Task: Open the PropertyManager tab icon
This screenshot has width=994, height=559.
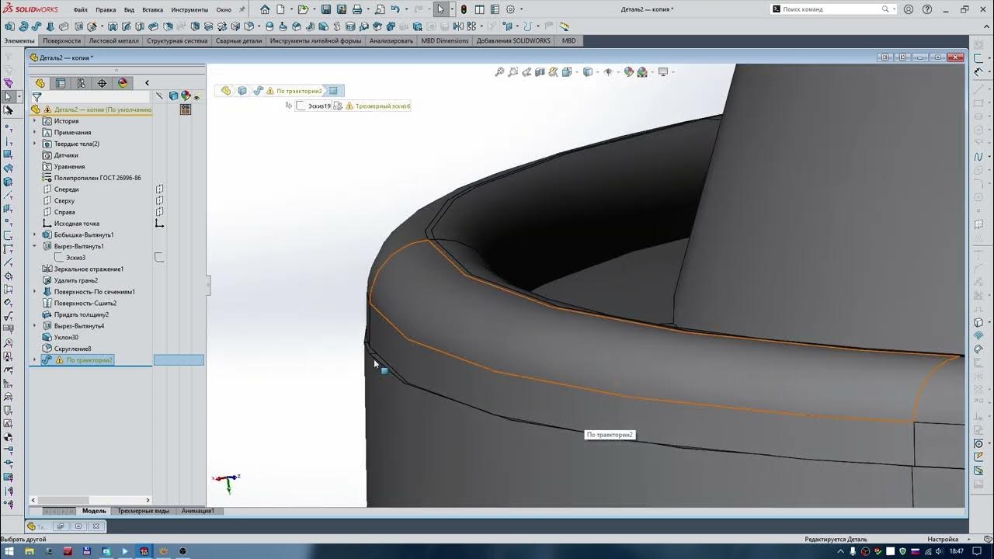Action: click(61, 83)
